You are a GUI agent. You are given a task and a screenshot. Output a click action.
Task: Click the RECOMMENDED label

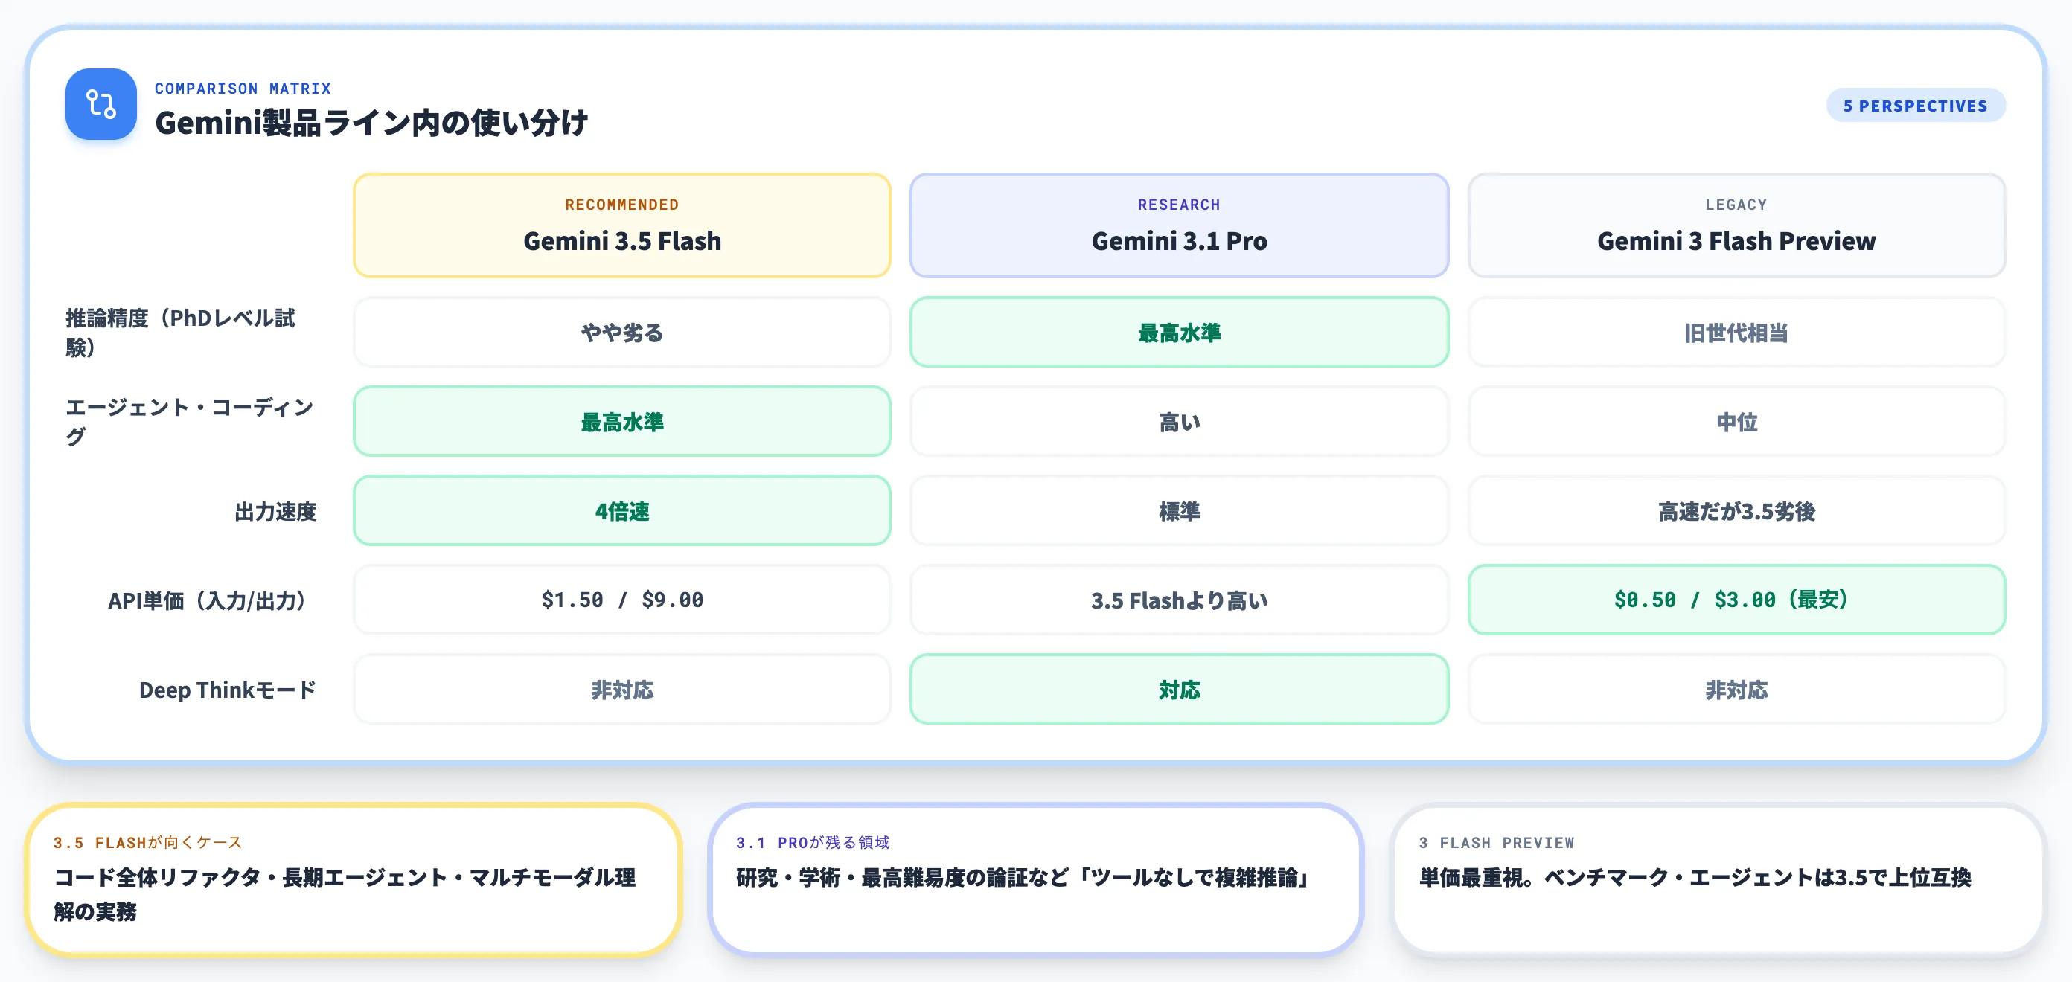[x=621, y=205]
